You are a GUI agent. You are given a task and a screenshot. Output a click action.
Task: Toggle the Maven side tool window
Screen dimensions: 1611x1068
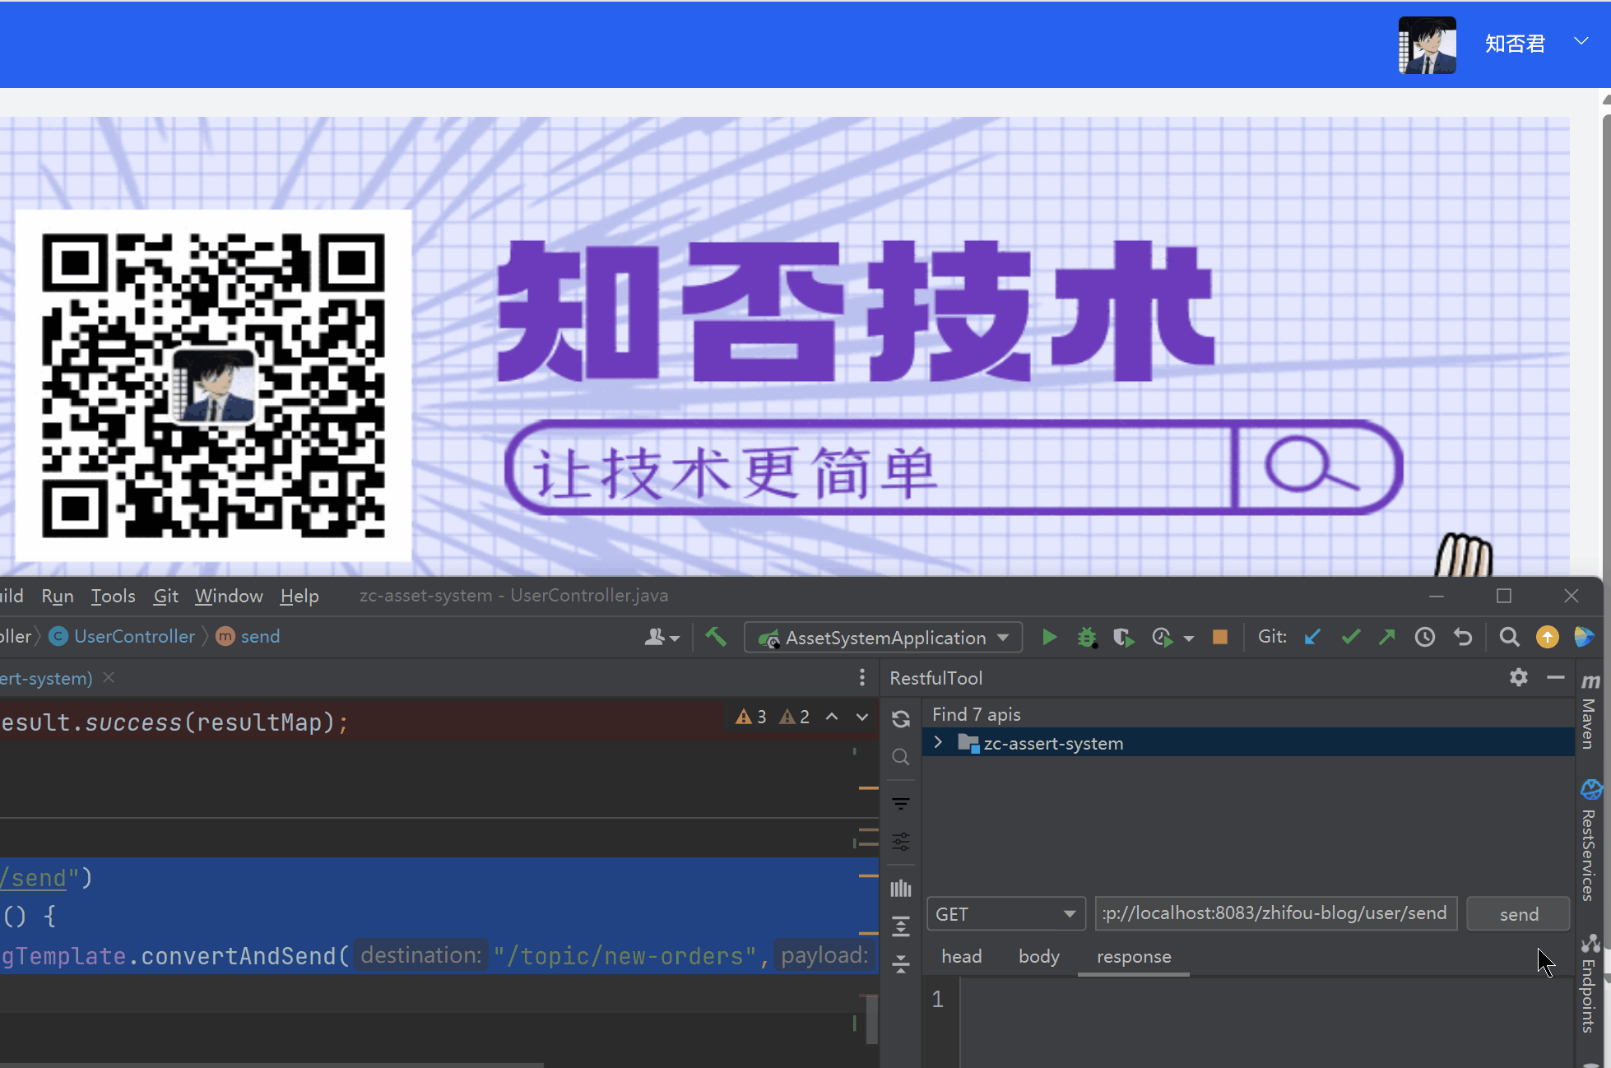(1590, 714)
